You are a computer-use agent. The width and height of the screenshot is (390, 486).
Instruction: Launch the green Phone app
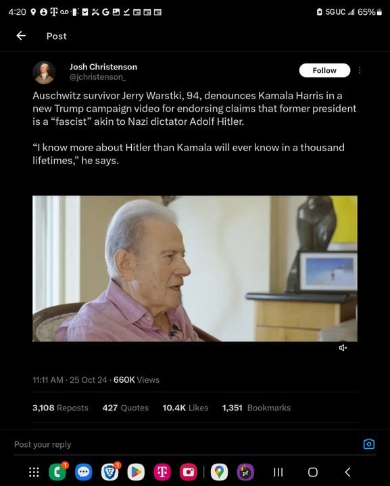click(57, 472)
